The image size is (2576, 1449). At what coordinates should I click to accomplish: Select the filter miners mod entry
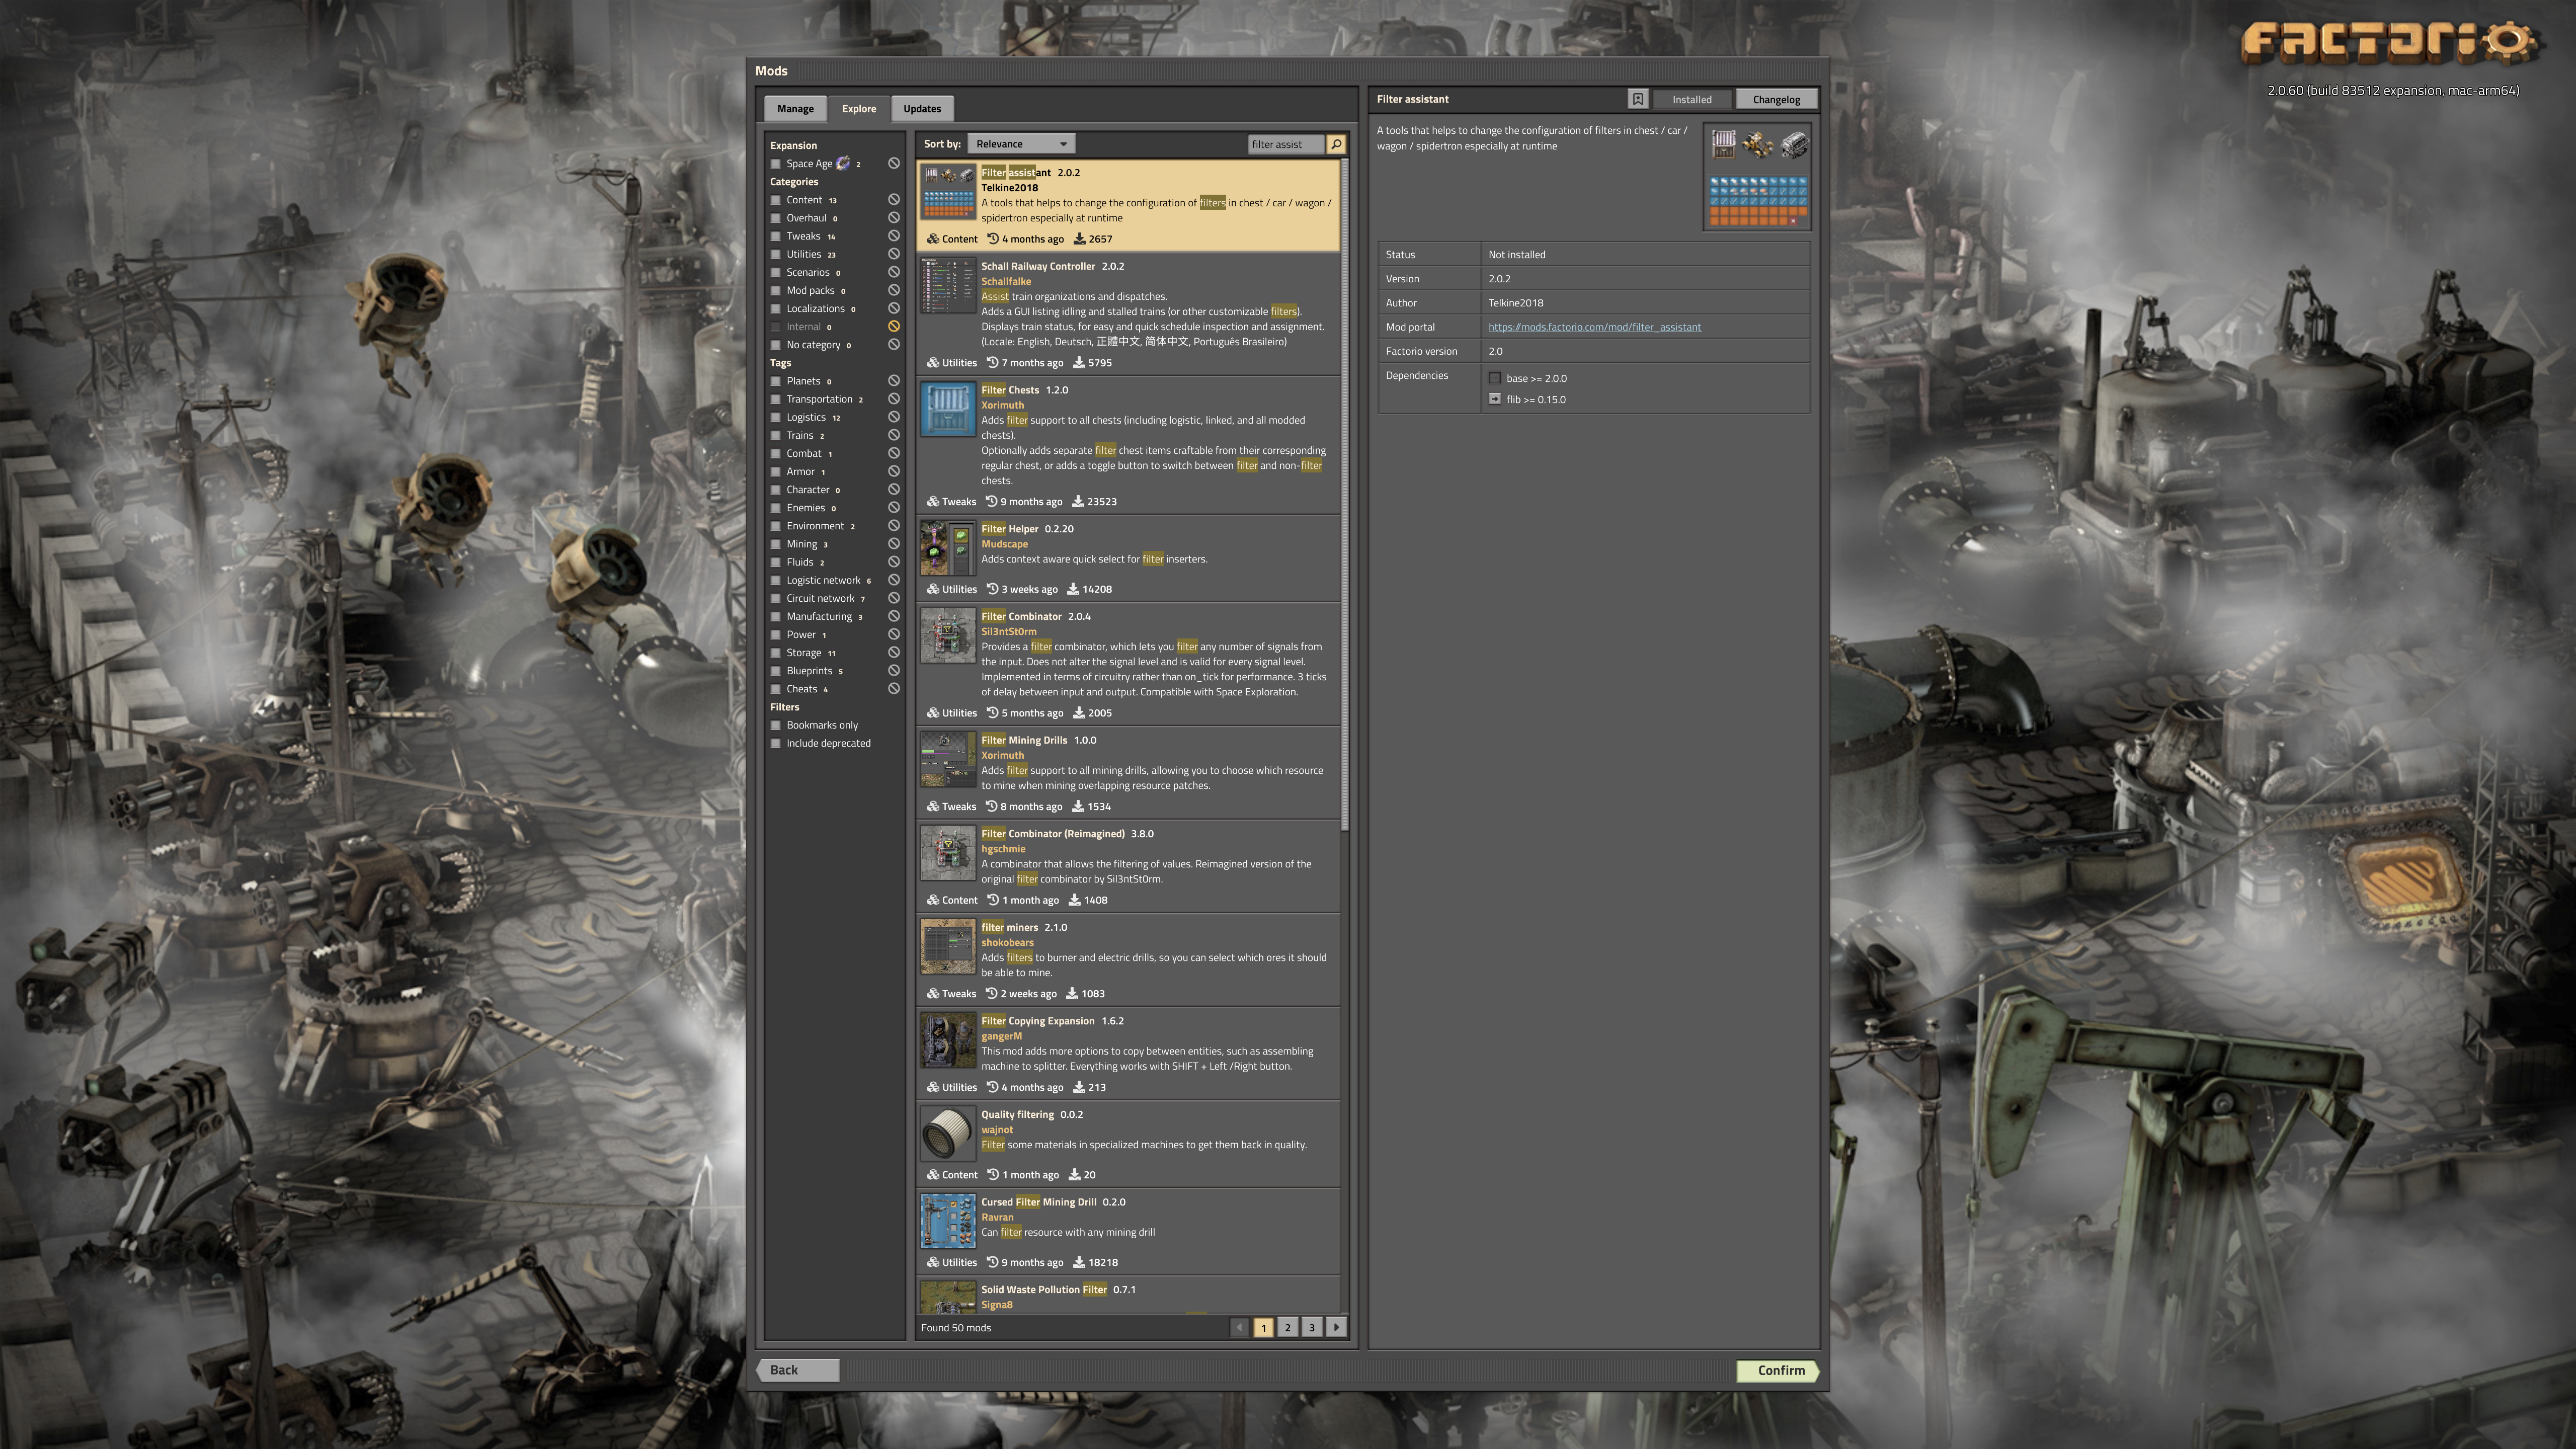point(1128,960)
